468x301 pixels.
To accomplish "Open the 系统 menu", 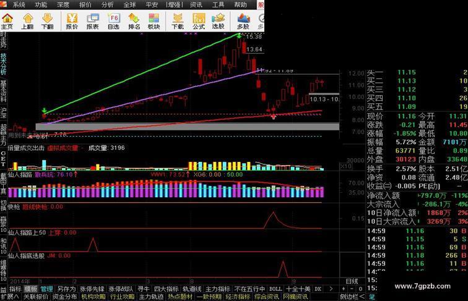I will click(19, 4).
